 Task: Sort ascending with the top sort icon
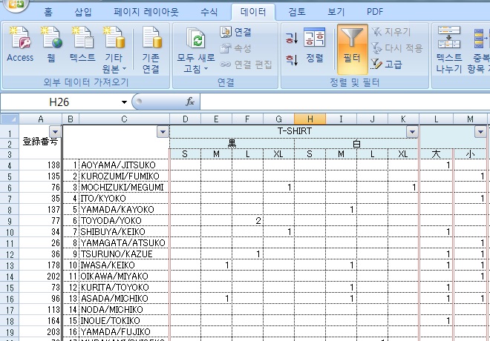tap(292, 39)
